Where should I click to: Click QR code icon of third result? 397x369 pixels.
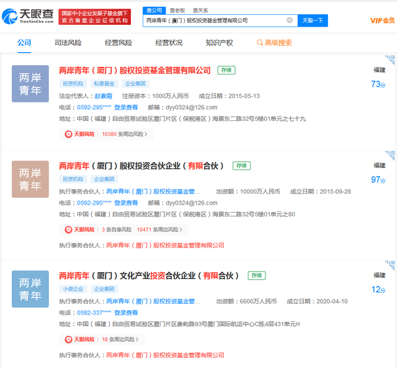click(391, 265)
